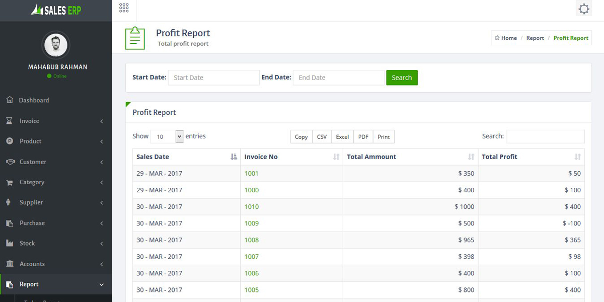
Task: Click the Supplier person icon
Action: pos(9,202)
